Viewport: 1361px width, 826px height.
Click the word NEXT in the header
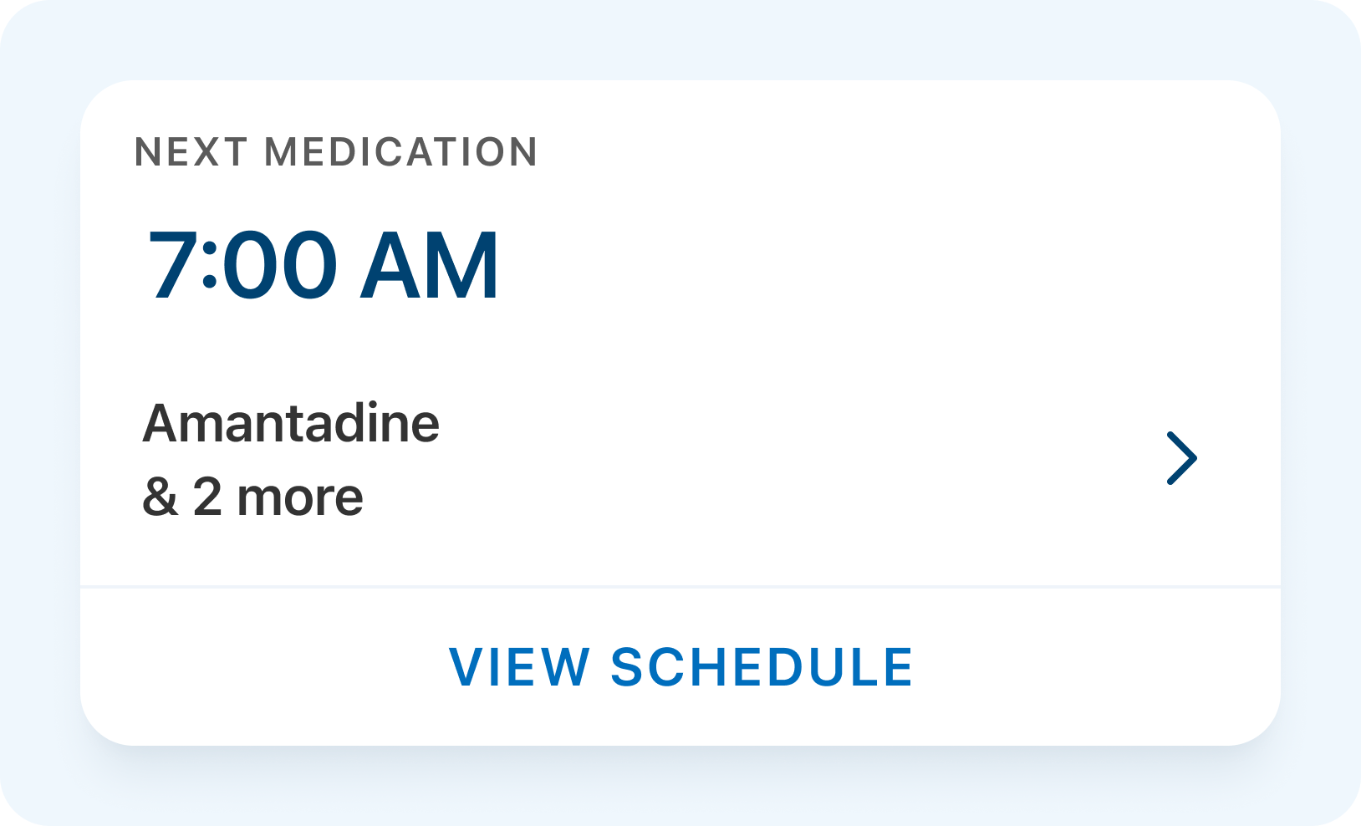191,152
